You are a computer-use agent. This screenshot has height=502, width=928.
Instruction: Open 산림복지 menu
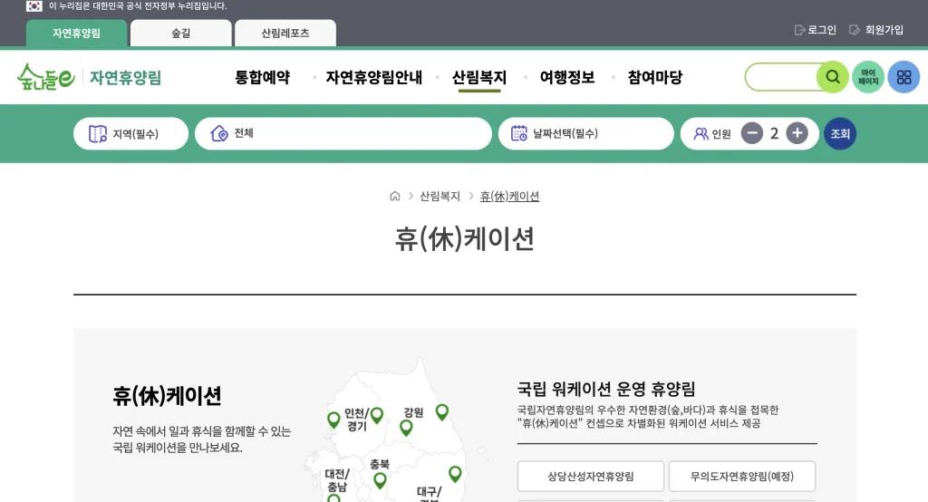tap(479, 78)
